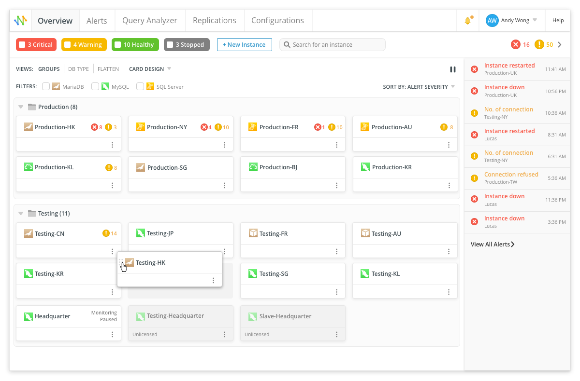The image size is (580, 381).
Task: Open the Production-HK card's three-dot menu
Action: 113,145
